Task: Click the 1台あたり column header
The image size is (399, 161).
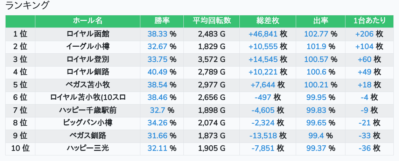Action: tap(369, 21)
